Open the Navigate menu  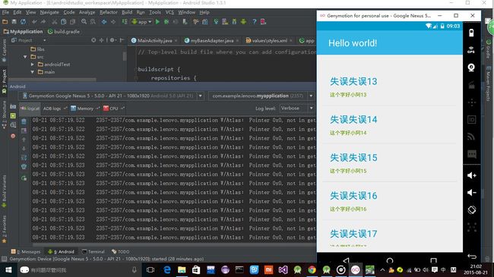click(x=49, y=12)
